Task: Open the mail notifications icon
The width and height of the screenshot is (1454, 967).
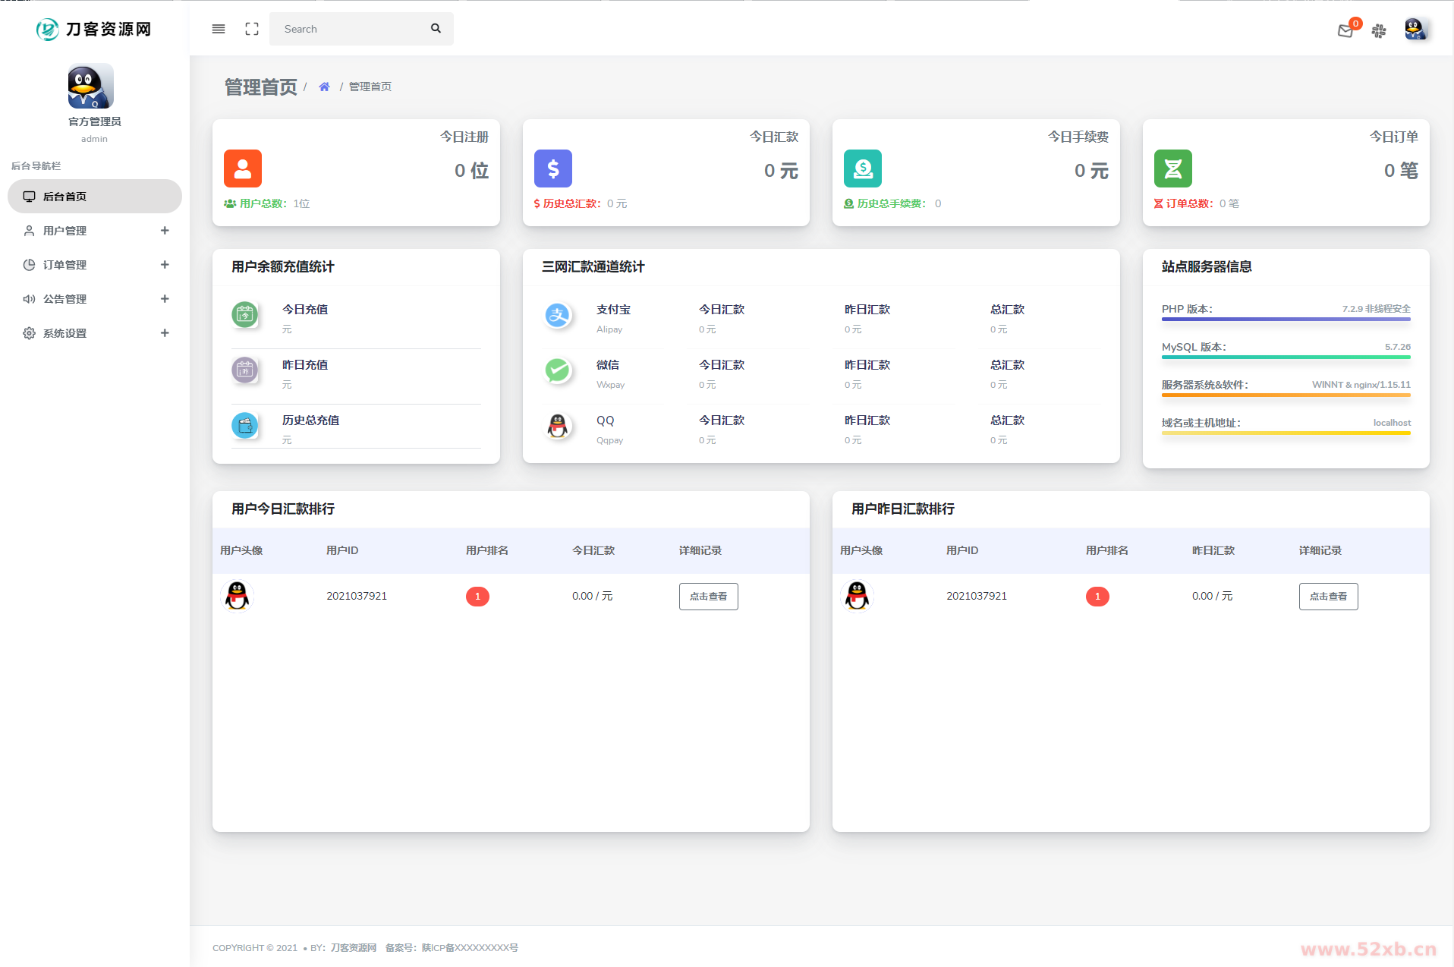Action: (x=1345, y=31)
